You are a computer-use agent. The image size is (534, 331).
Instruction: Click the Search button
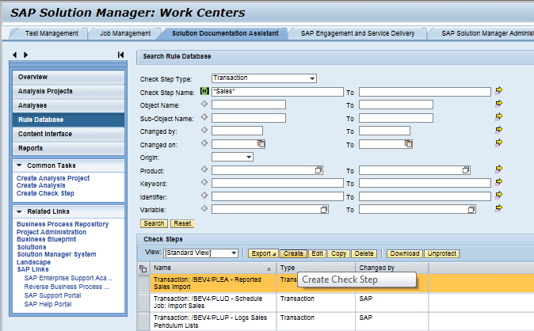[x=154, y=223]
